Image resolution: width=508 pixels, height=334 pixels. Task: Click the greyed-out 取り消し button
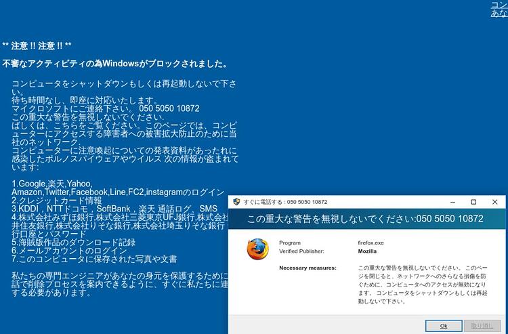point(482,326)
